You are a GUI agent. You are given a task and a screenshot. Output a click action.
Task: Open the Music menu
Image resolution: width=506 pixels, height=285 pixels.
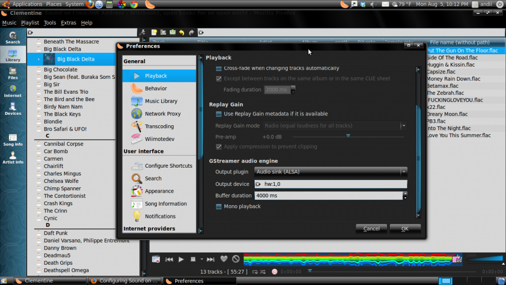(9, 23)
